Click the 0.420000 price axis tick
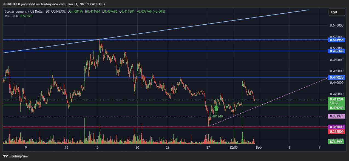Viewport: 349px width, 161px height. (x=337, y=94)
